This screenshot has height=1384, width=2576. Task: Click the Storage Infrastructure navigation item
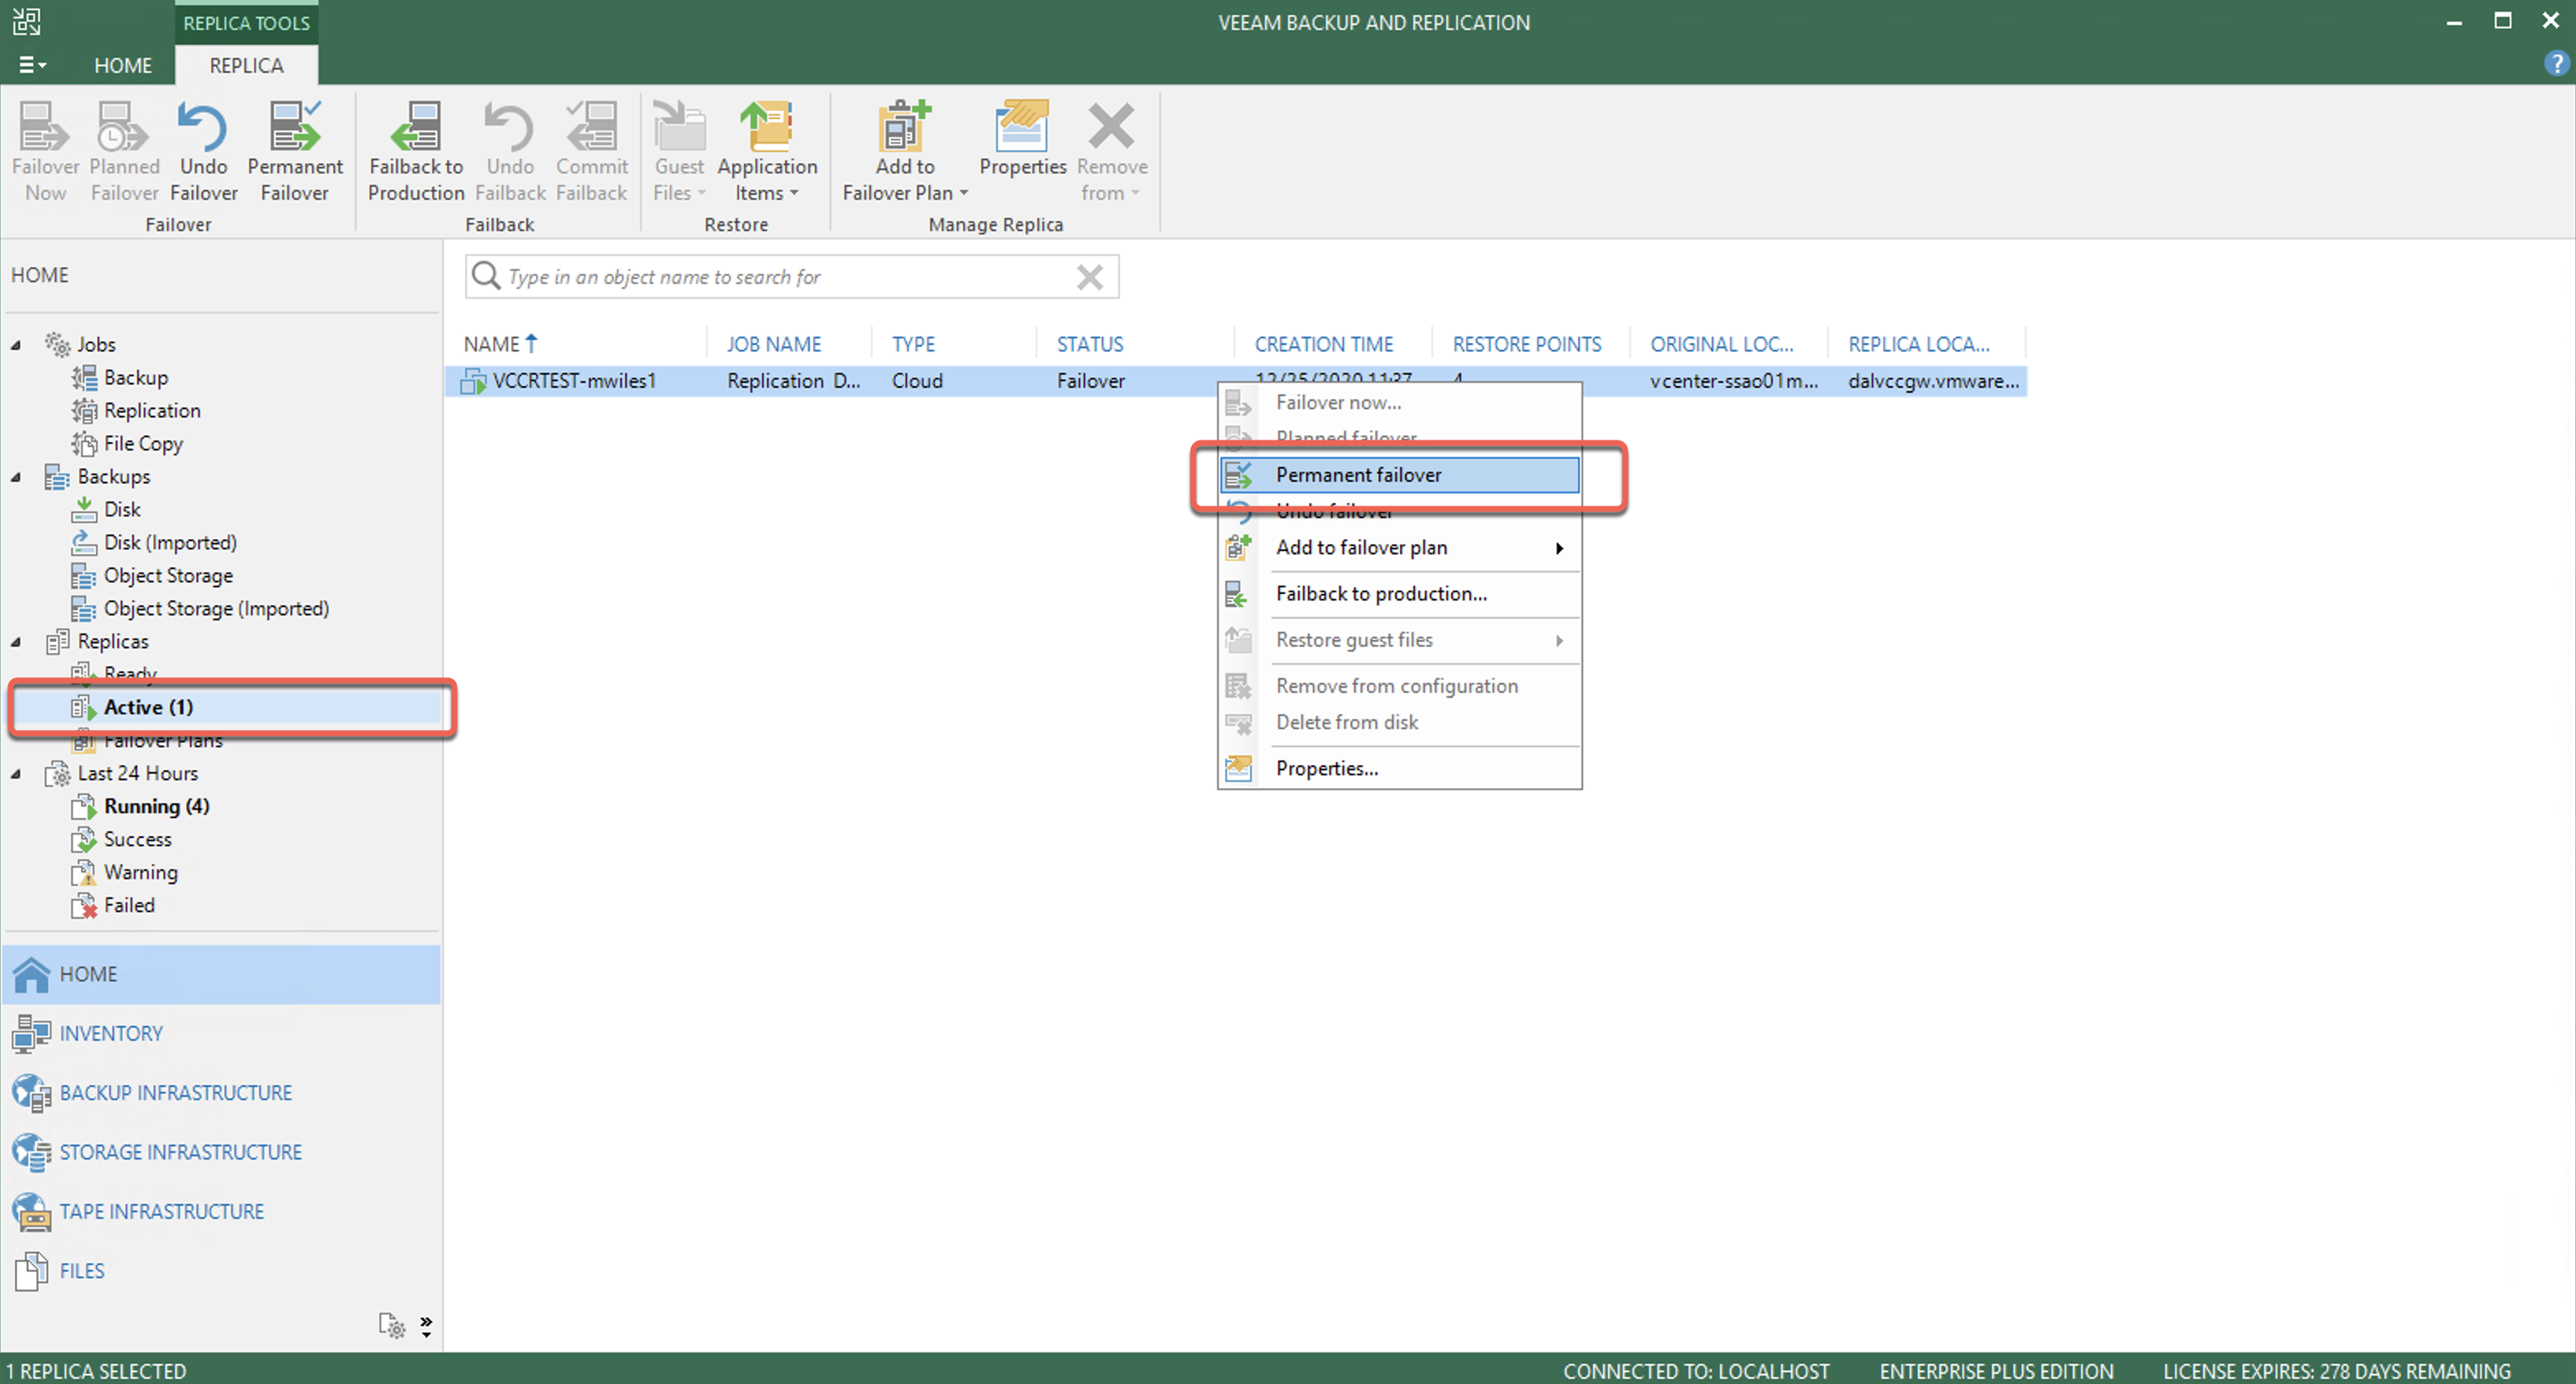(180, 1152)
